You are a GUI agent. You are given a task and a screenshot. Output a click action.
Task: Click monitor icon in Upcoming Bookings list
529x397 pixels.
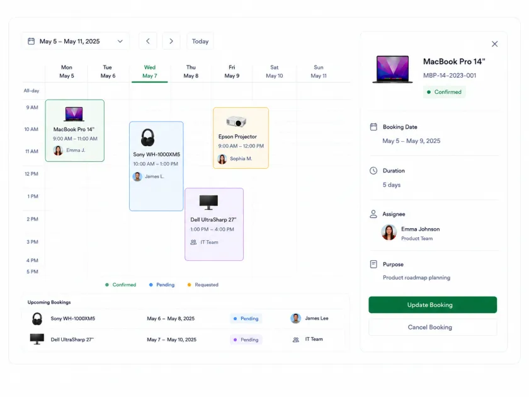[37, 339]
